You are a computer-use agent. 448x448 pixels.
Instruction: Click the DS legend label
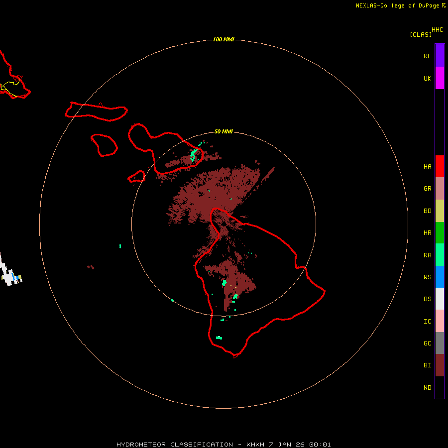pos(427,299)
